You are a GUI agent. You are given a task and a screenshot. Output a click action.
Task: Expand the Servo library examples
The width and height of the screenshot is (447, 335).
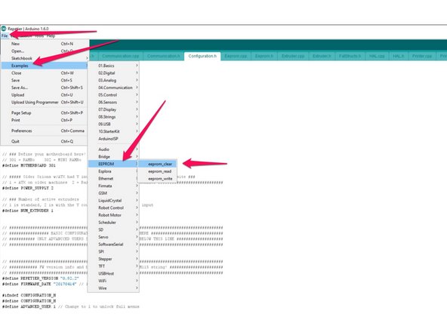(x=113, y=237)
